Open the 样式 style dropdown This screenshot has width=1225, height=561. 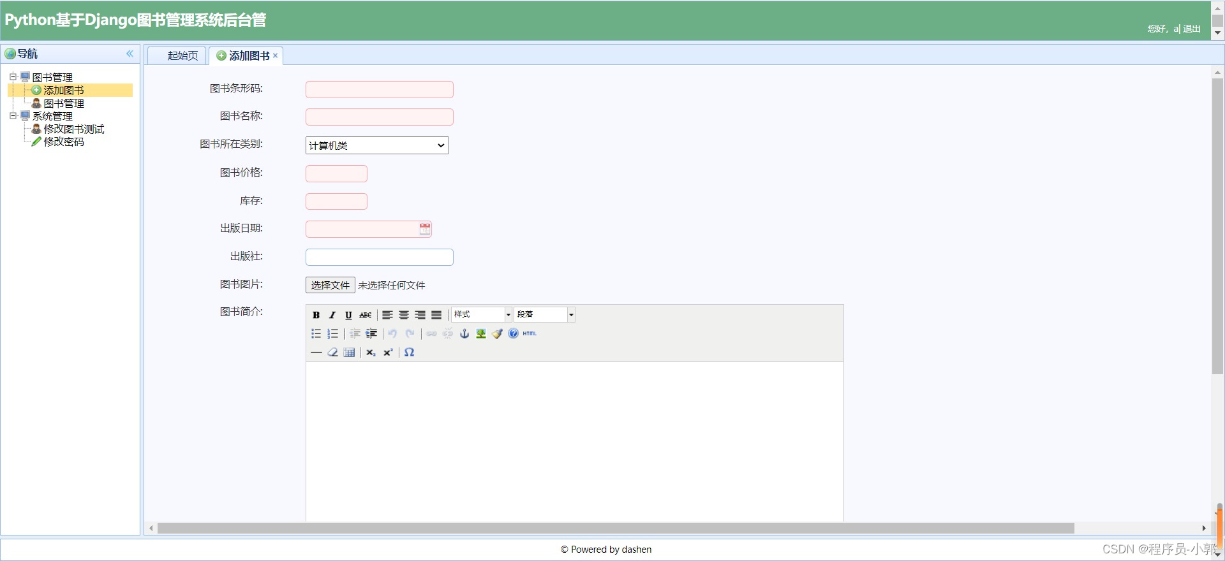coord(482,314)
